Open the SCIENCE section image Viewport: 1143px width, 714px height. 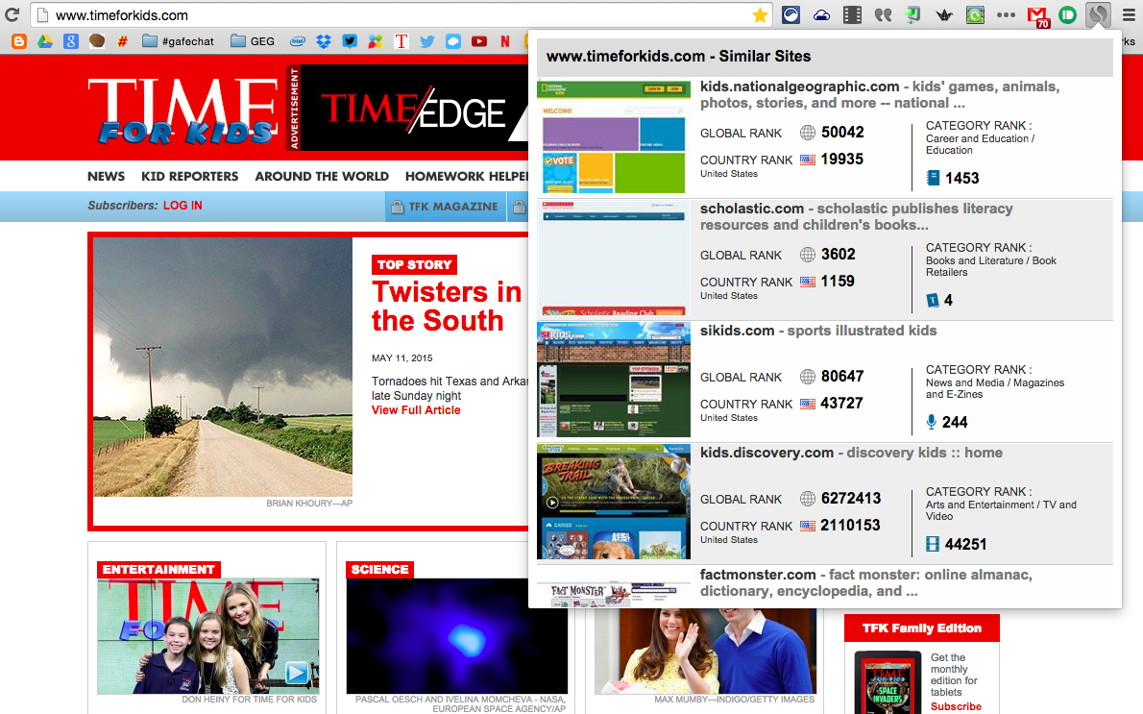click(457, 637)
